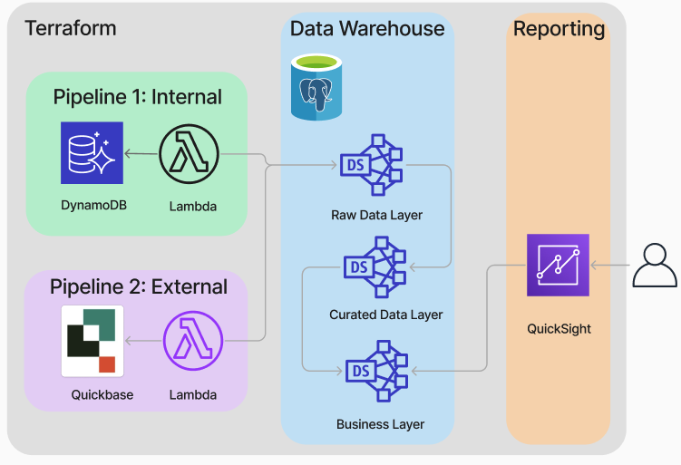Click the Terraform title text

click(x=71, y=28)
